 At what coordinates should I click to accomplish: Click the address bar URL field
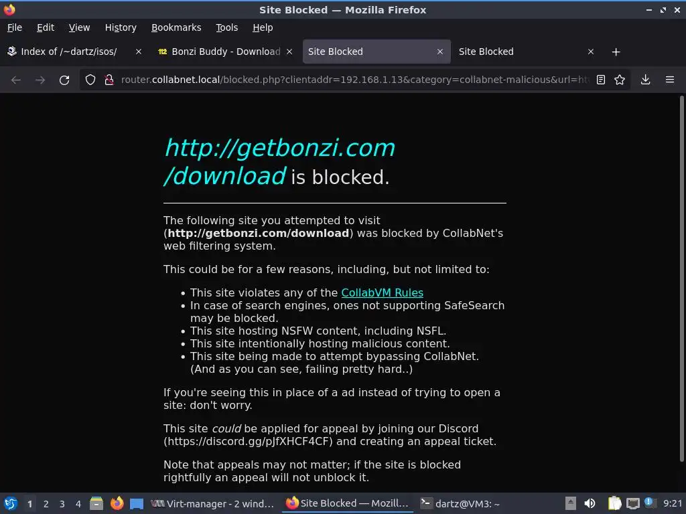354,80
